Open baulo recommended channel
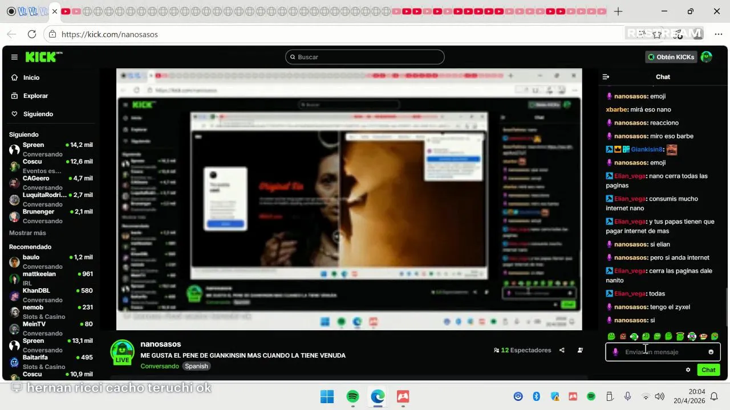Screen dimensions: 730x410 [51, 261]
